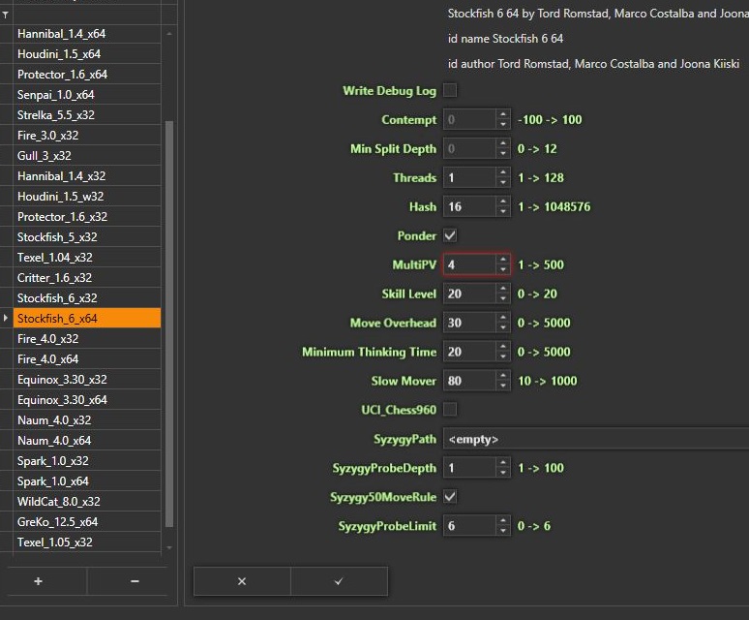Confirm settings with the checkmark button
The width and height of the screenshot is (749, 620).
pyautogui.click(x=339, y=581)
